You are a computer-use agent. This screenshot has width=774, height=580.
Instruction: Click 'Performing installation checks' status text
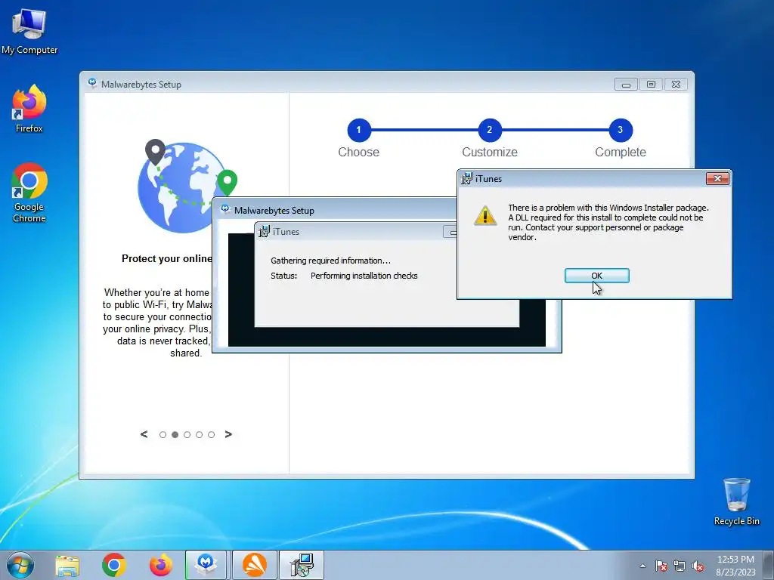tap(364, 276)
